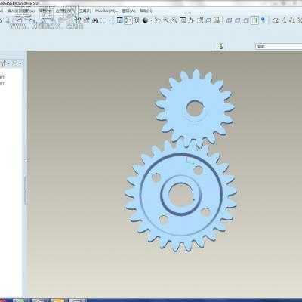Image resolution: width=302 pixels, height=302 pixels.
Task: Click the model tree Show icon
Action: click(x=4, y=64)
